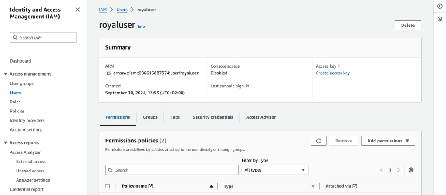The height and width of the screenshot is (195, 446).
Task: Go to Users breadcrumb link
Action: (x=122, y=10)
